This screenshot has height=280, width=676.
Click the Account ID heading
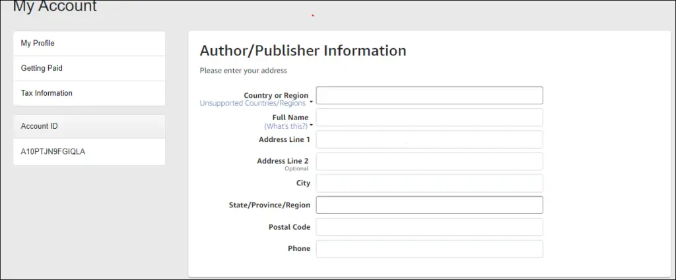(39, 126)
